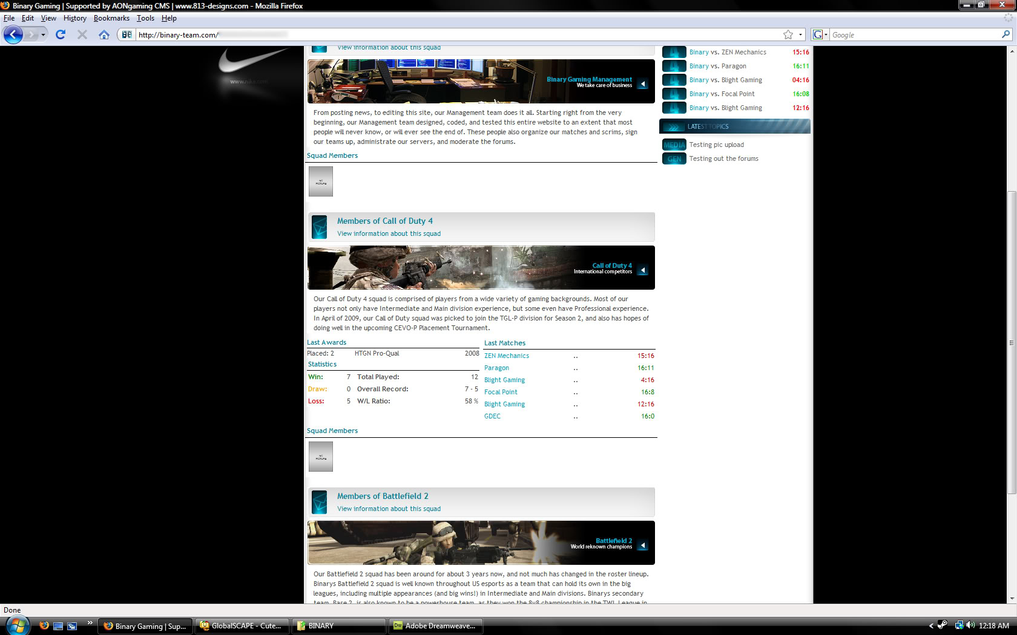Expand hidden system tray icons
The width and height of the screenshot is (1017, 635).
pos(931,626)
